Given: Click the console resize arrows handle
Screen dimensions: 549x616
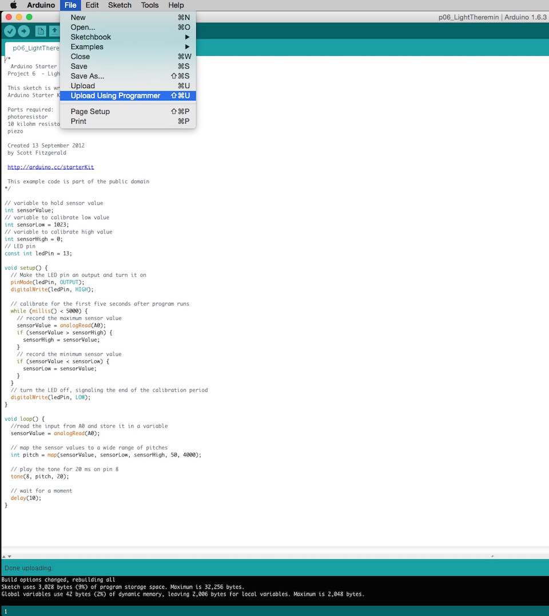Looking at the screenshot, I should click(7, 556).
